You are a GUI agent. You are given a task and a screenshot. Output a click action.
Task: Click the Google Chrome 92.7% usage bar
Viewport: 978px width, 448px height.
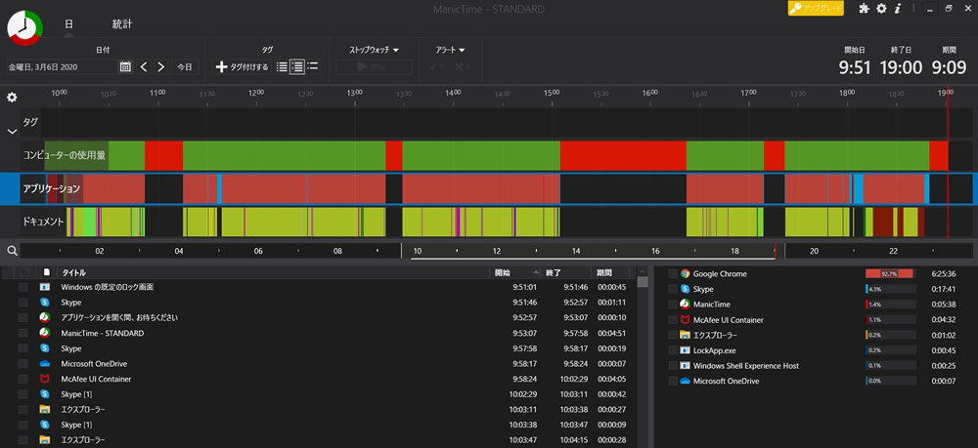click(x=889, y=273)
